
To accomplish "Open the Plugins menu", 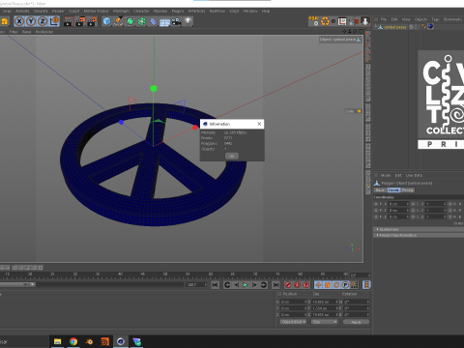I will tap(178, 11).
